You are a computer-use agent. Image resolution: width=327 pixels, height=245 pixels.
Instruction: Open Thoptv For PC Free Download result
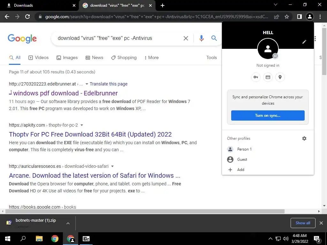click(90, 134)
